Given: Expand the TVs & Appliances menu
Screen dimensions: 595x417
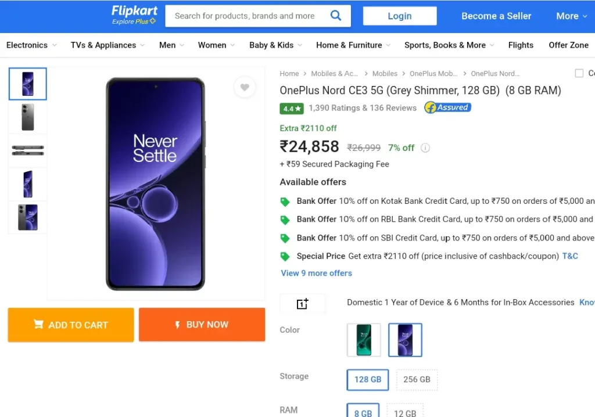Looking at the screenshot, I should (x=107, y=45).
